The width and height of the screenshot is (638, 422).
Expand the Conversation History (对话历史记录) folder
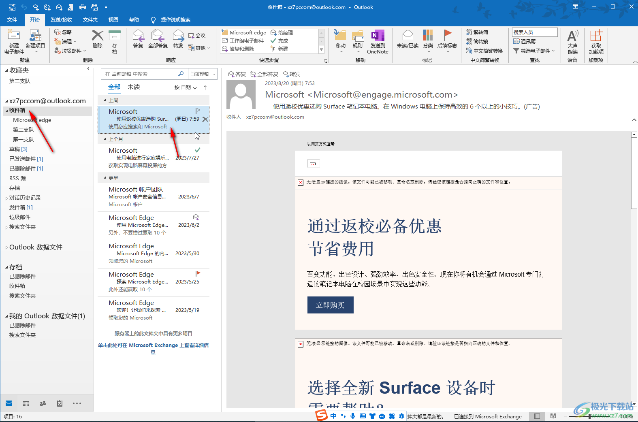[6, 198]
